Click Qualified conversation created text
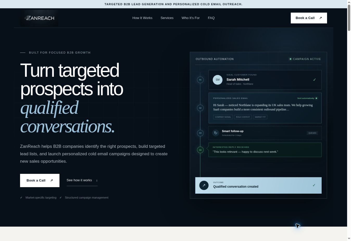This screenshot has width=351, height=241. [236, 187]
